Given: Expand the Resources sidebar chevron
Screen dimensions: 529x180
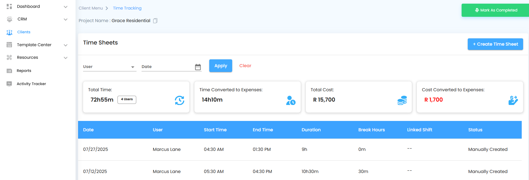Looking at the screenshot, I should click(65, 58).
